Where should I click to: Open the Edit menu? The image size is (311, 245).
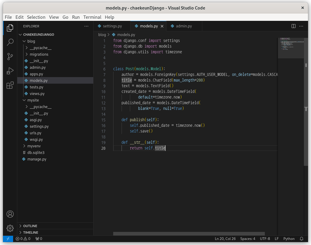pyautogui.click(x=19, y=17)
